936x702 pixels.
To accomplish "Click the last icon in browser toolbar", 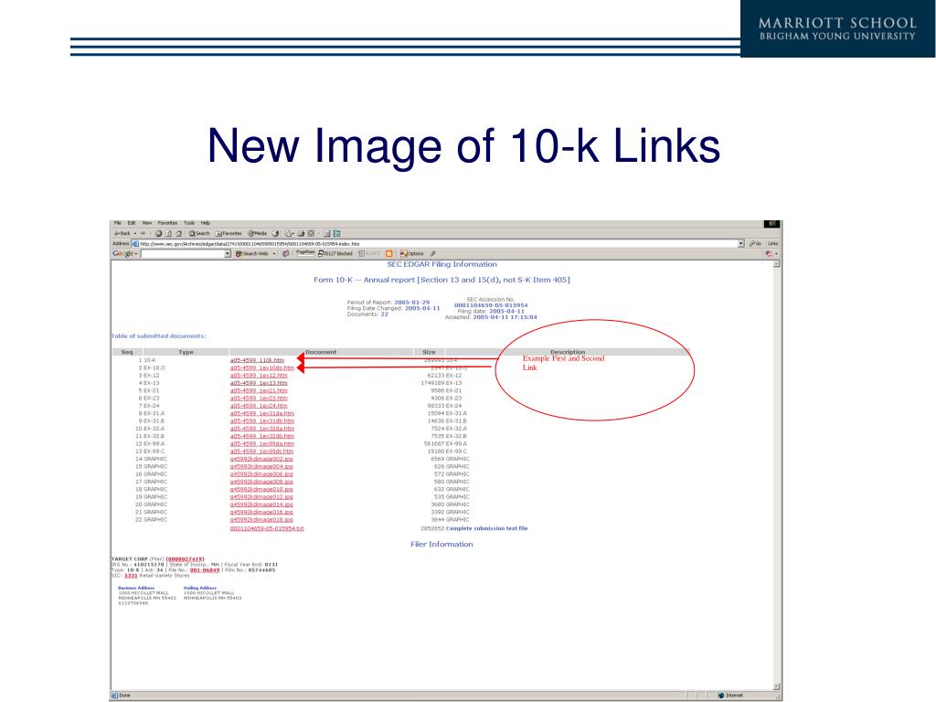I will coord(336,233).
